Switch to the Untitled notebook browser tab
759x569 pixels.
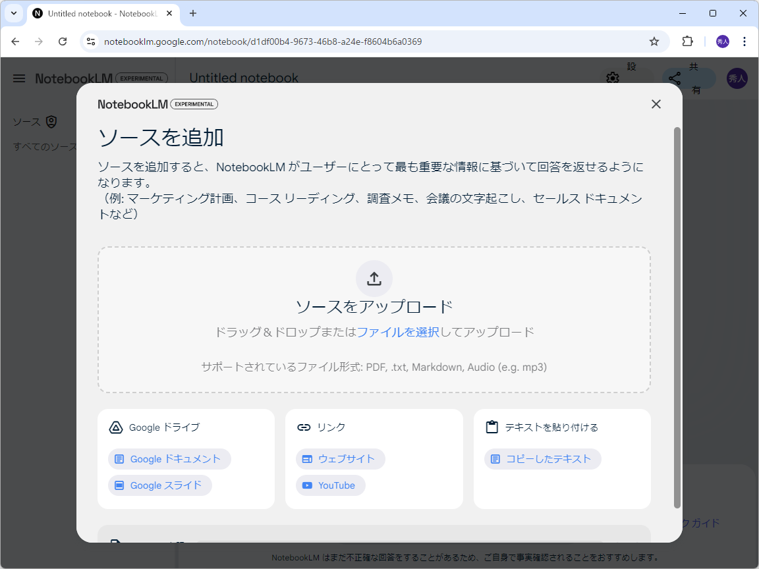point(99,13)
